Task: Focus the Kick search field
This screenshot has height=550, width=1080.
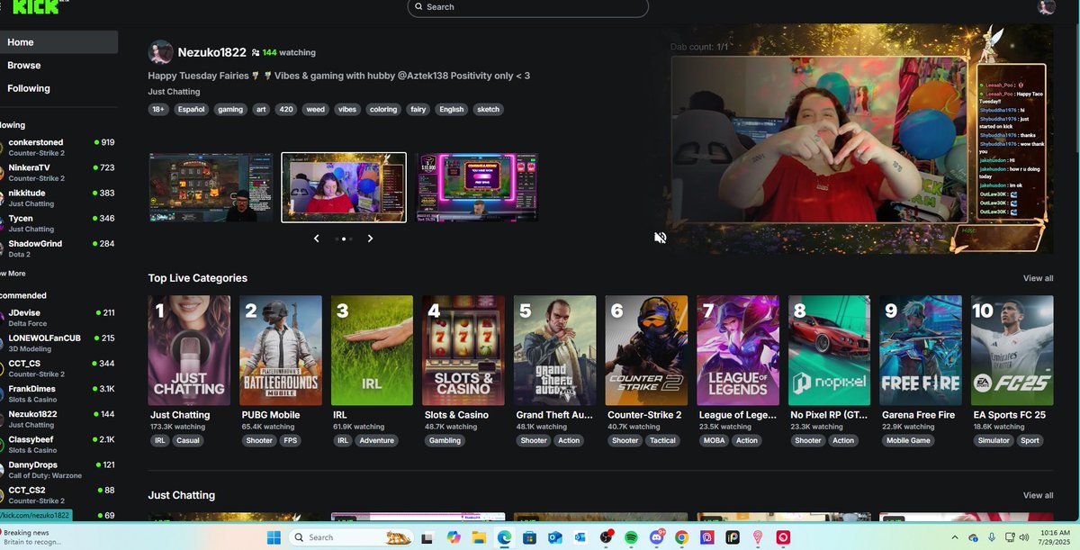Action: pos(527,7)
